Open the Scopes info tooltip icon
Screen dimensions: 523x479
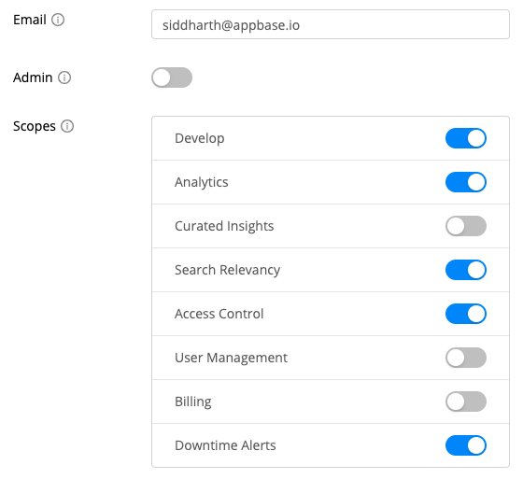(67, 126)
